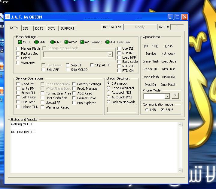Image resolution: width=216 pixels, height=189 pixels.
Task: Select the DCT4 tab
Action: coord(14,28)
